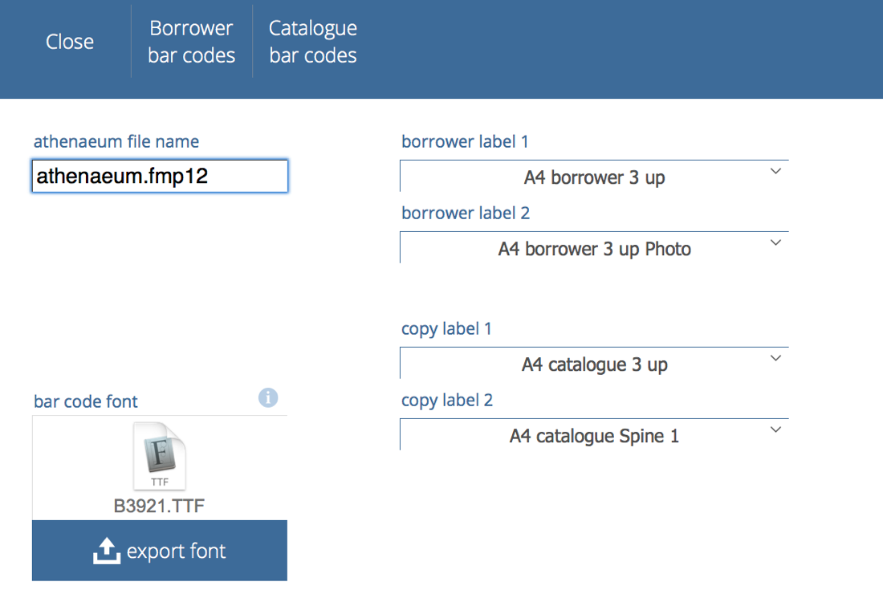Click the athenaeum file name text field
Screen dimensions: 883x590
[x=160, y=176]
